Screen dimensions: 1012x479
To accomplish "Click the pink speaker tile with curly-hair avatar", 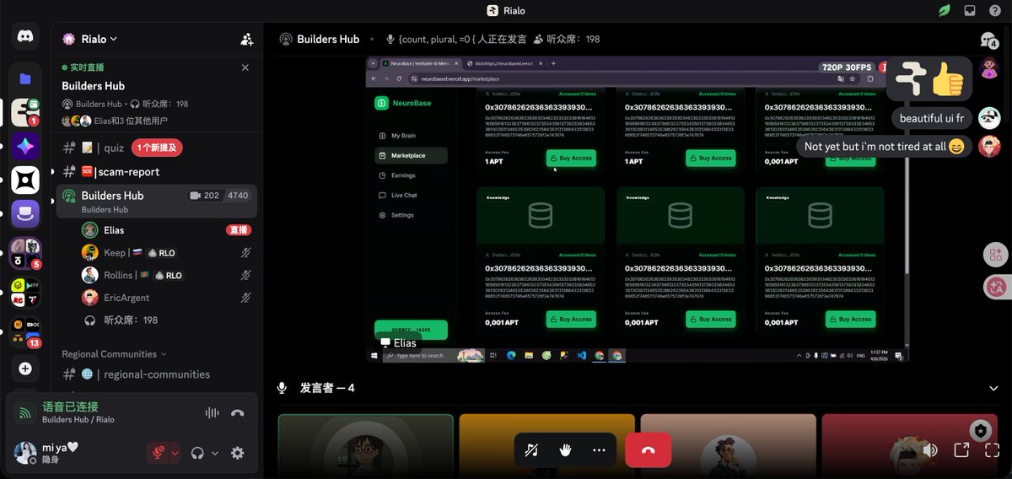I will (x=728, y=446).
